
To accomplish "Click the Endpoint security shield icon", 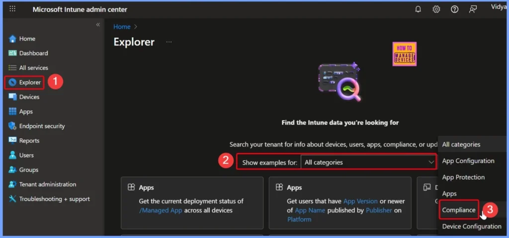I will [12, 126].
